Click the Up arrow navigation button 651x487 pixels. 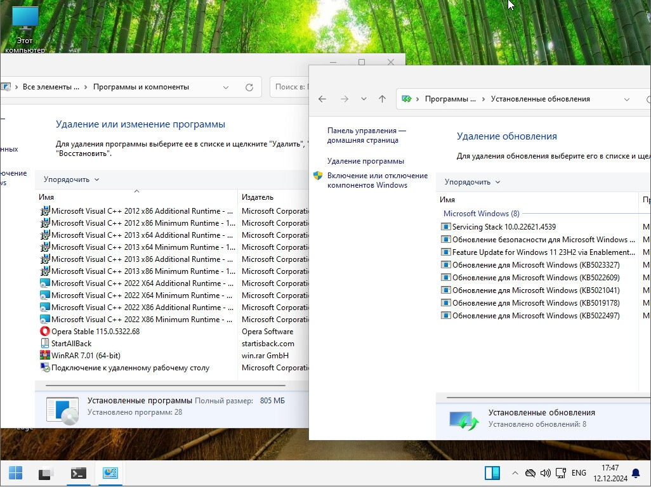coord(382,99)
